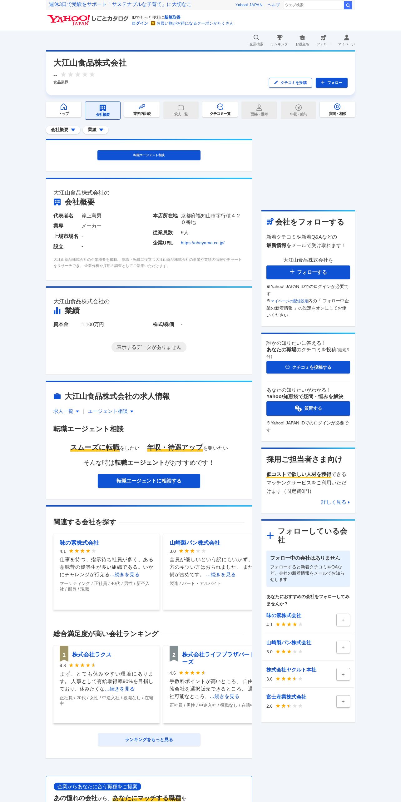Screen dimensions: 401x802
Task: Click ランキングをもっと見る button
Action: tap(149, 740)
